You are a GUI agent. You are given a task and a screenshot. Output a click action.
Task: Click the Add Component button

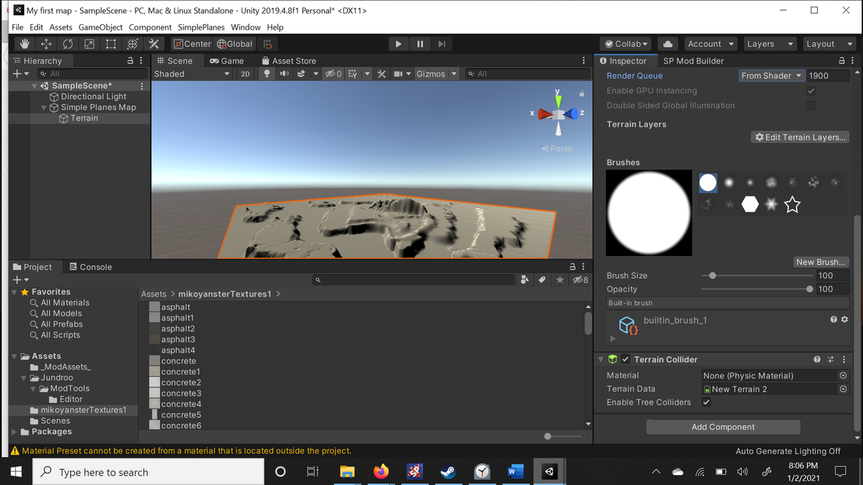(723, 427)
